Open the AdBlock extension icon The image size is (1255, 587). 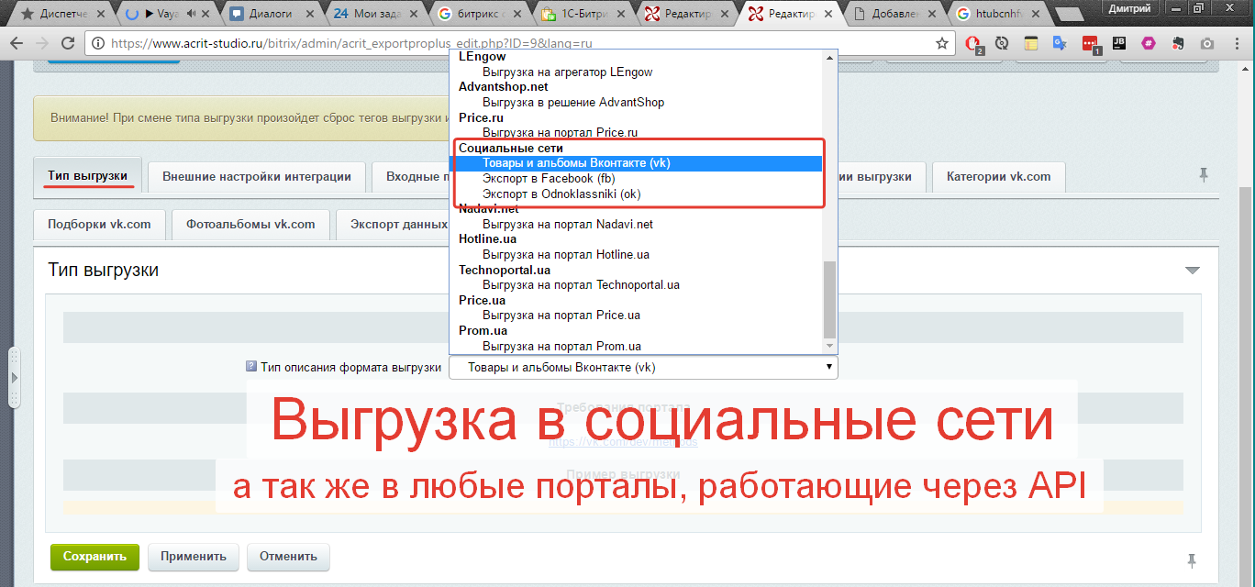pos(974,43)
